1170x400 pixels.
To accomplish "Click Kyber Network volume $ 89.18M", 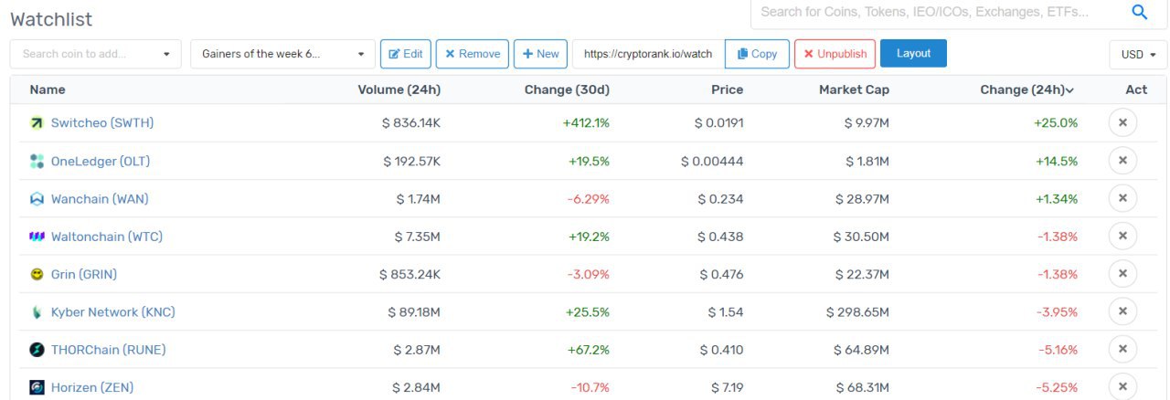I will pos(415,312).
